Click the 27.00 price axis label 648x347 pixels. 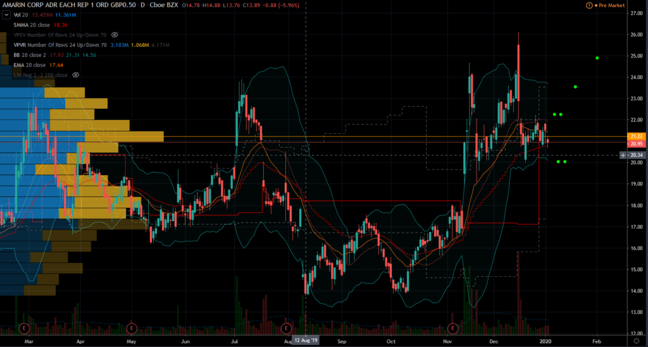point(637,13)
